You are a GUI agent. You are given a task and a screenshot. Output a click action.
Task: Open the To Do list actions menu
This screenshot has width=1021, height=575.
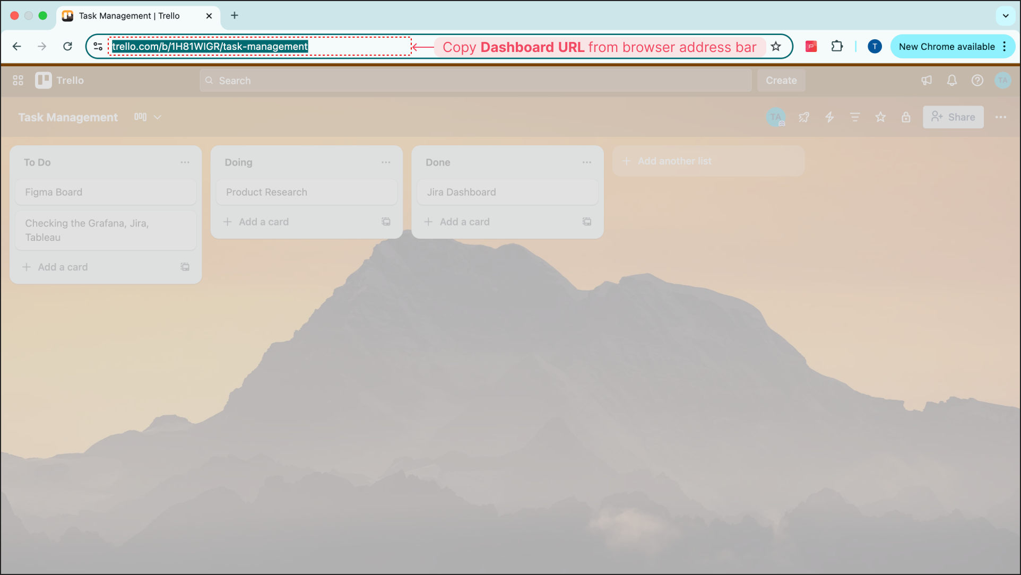tap(185, 162)
